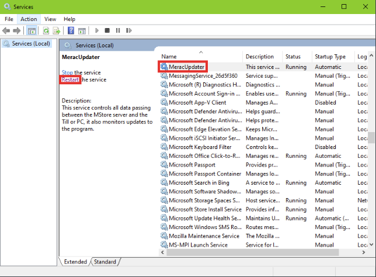Click the gear icon beside MS-MPI Launch Service
The image size is (376, 277).
point(164,245)
